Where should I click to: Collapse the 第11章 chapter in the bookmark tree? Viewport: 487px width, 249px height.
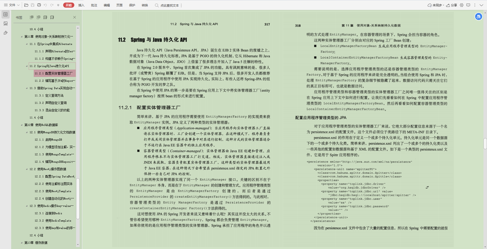22,36
